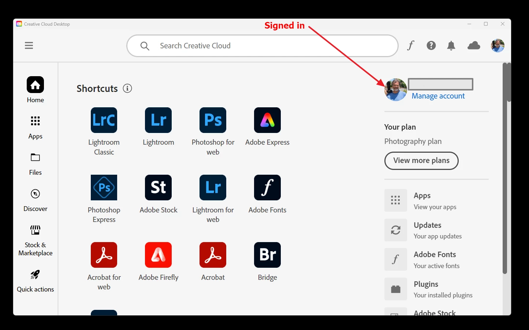
Task: Open Plugins 'Your installed plugins' item
Action: [436, 289]
